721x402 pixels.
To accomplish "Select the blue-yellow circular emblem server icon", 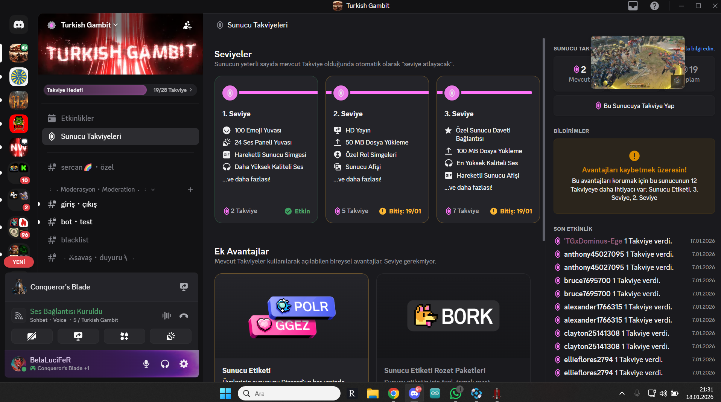I will pos(19,77).
